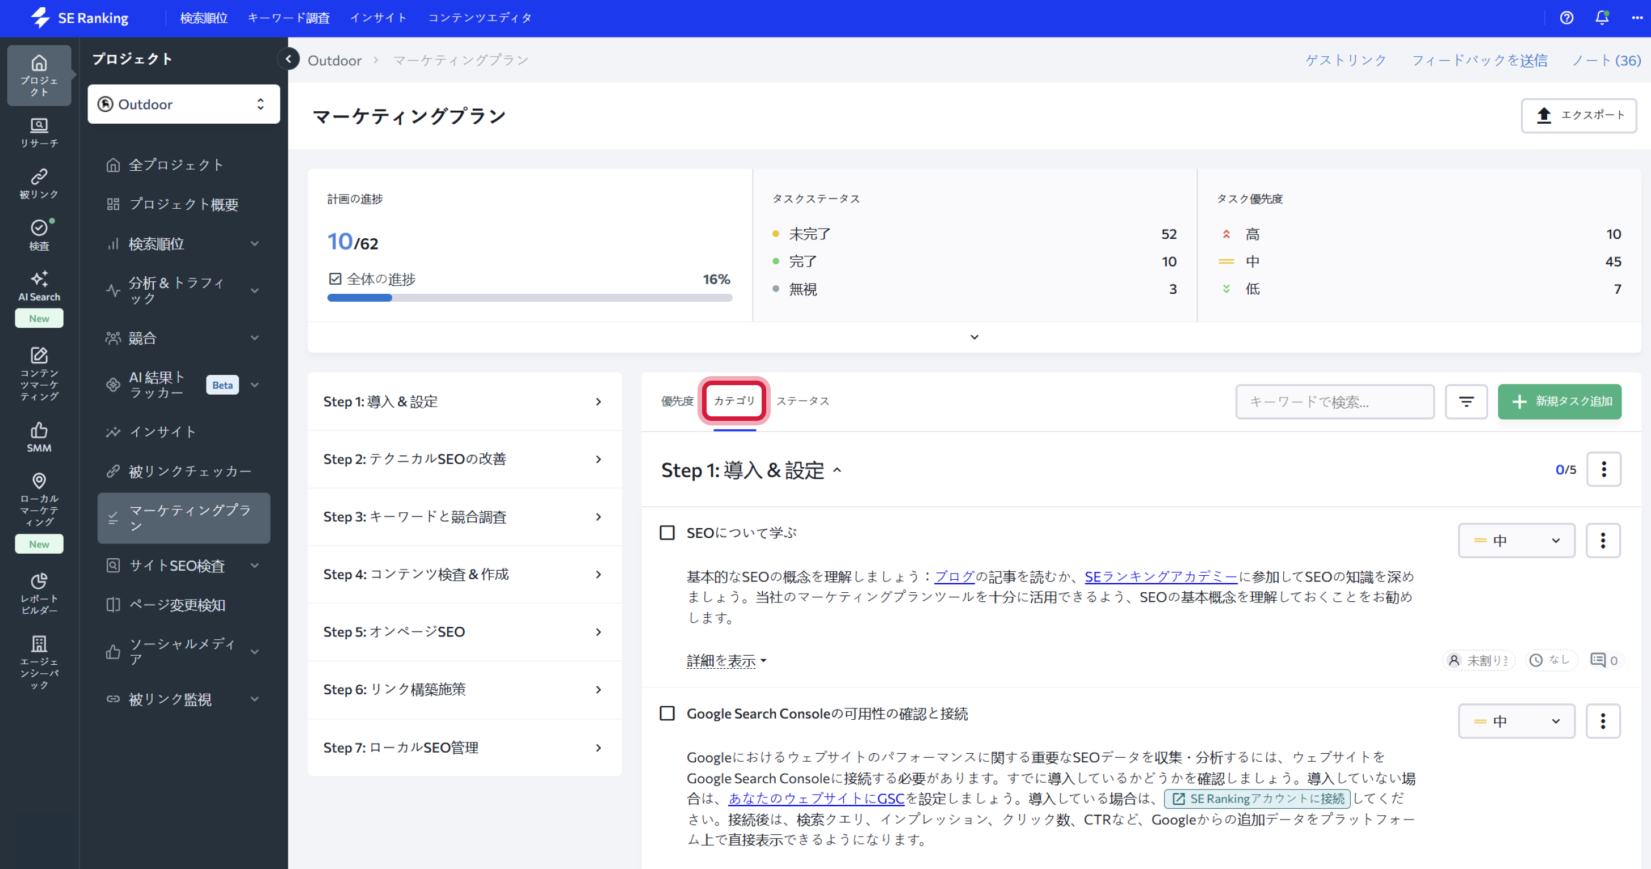The image size is (1651, 869).
Task: Click the 16% overall progress bar
Action: pos(530,297)
